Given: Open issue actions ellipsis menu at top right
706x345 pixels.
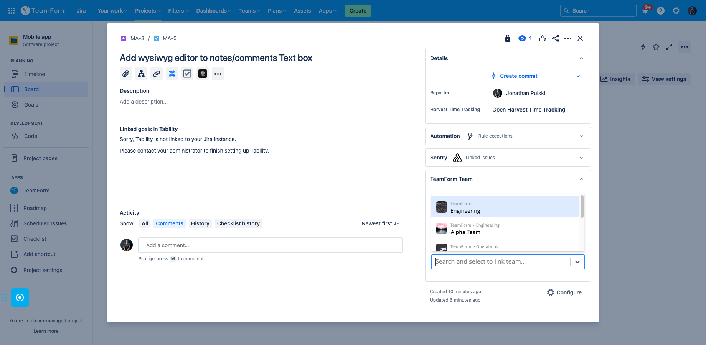Looking at the screenshot, I should 568,38.
